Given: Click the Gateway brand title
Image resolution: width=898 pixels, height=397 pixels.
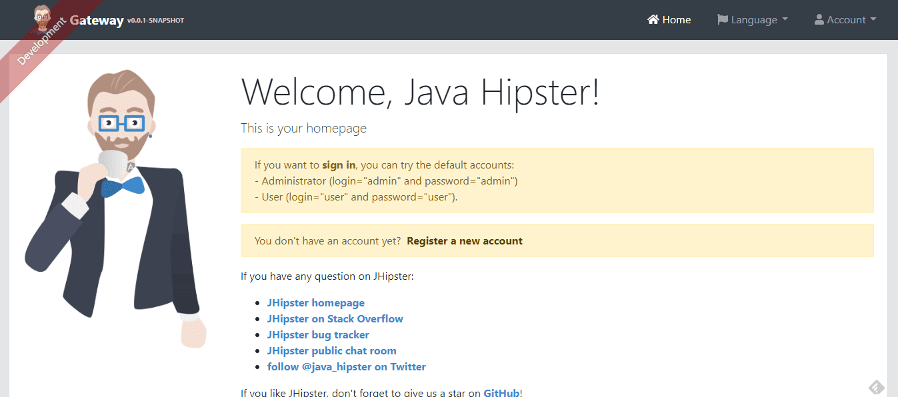Looking at the screenshot, I should click(x=97, y=20).
